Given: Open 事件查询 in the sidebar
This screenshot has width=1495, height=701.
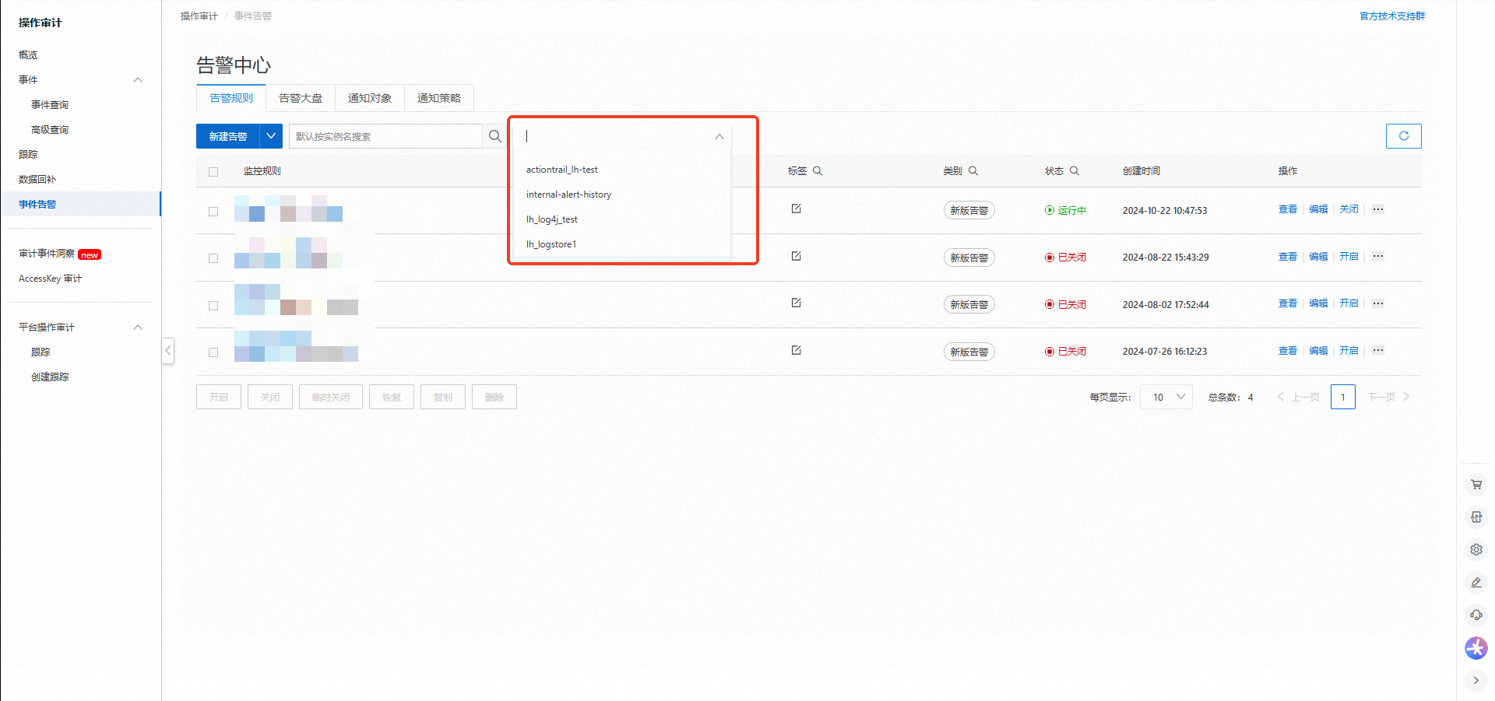Looking at the screenshot, I should pos(50,105).
